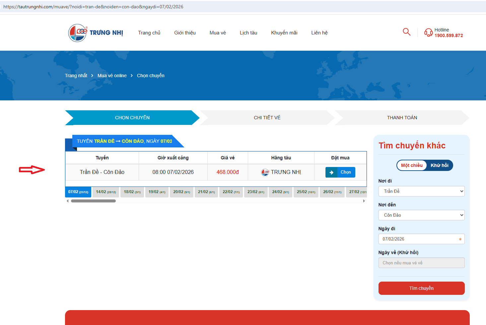This screenshot has height=325, width=486.
Task: Click the Trưng Nhị logo
Action: coord(96,33)
